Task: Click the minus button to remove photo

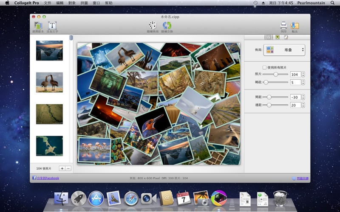Action: pos(68,168)
